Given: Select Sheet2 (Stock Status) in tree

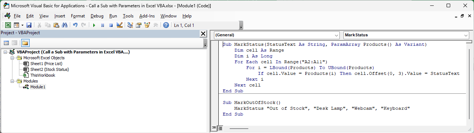Looking at the screenshot, I should [50, 69].
